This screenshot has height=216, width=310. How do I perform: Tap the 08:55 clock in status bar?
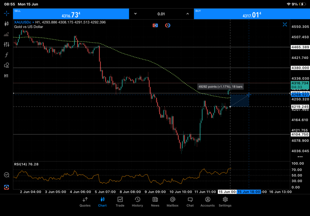pos(10,4)
